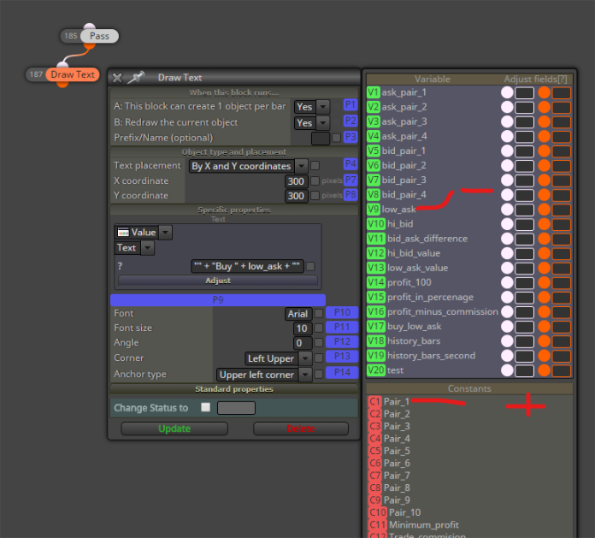Click the text expression field with low_ask
The width and height of the screenshot is (595, 538).
click(247, 267)
